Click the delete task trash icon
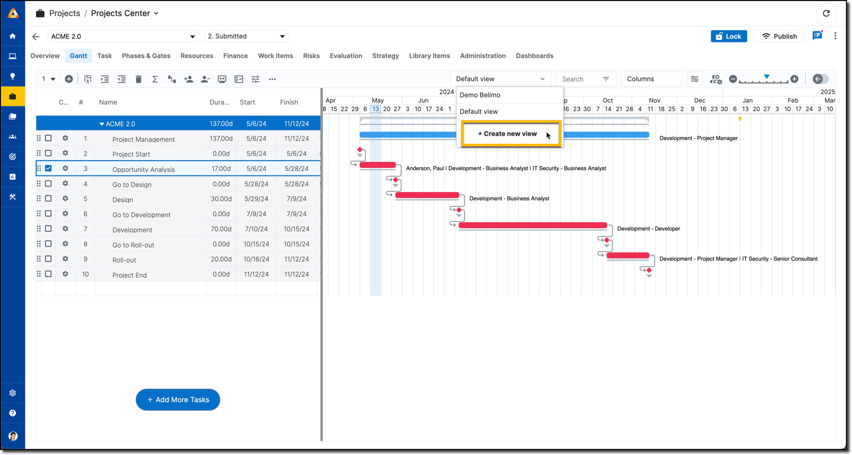The width and height of the screenshot is (852, 455). [138, 79]
